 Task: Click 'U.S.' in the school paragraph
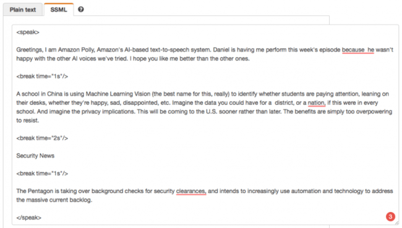tap(212, 112)
